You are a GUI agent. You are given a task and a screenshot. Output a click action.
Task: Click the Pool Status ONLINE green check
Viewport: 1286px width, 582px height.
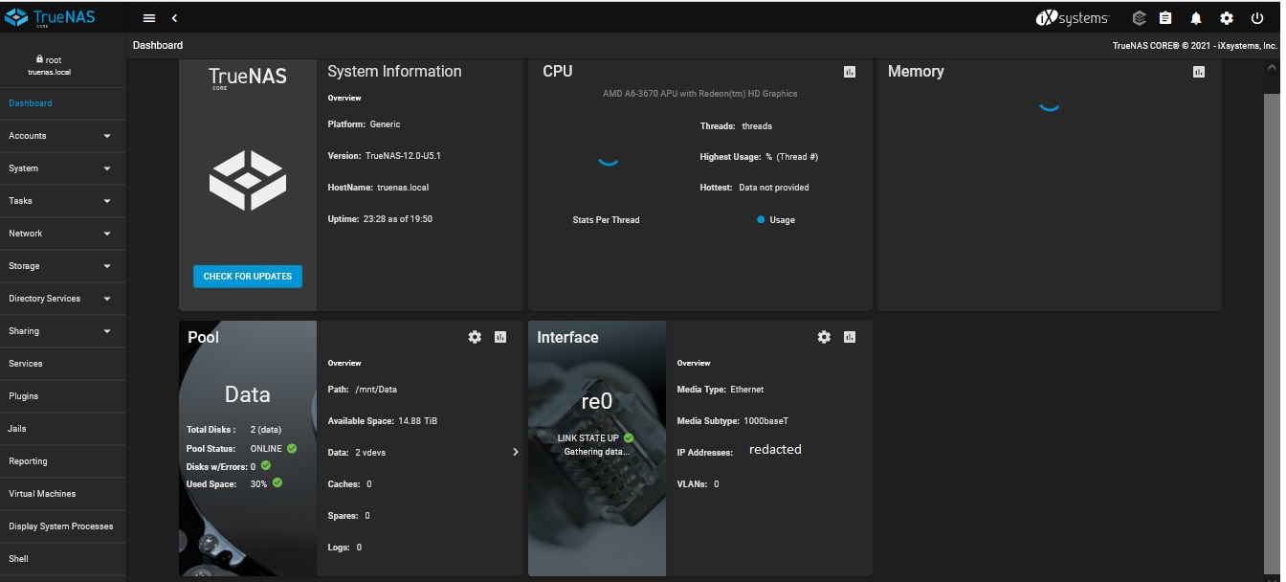point(291,448)
